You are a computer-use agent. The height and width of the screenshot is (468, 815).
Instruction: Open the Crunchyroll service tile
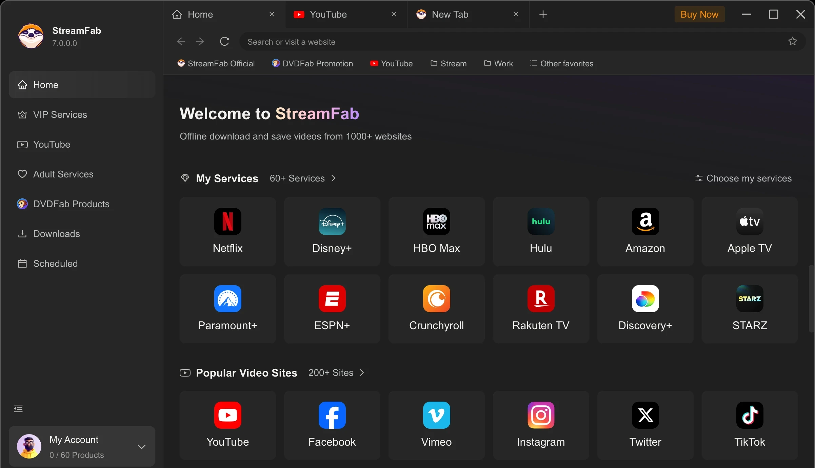436,309
